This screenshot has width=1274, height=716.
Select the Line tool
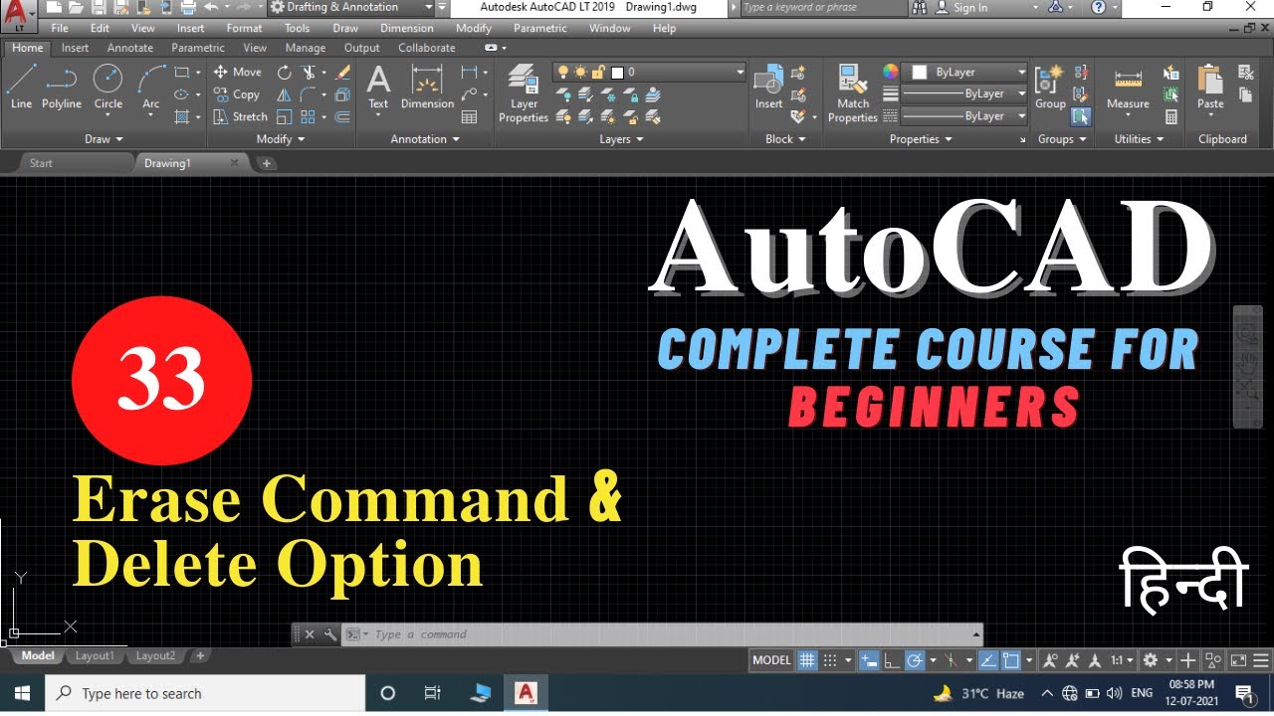21,88
